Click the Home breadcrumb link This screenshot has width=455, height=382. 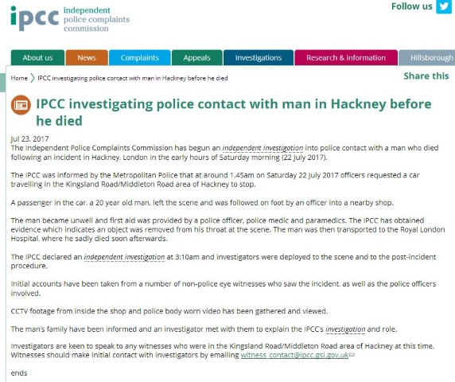point(19,78)
